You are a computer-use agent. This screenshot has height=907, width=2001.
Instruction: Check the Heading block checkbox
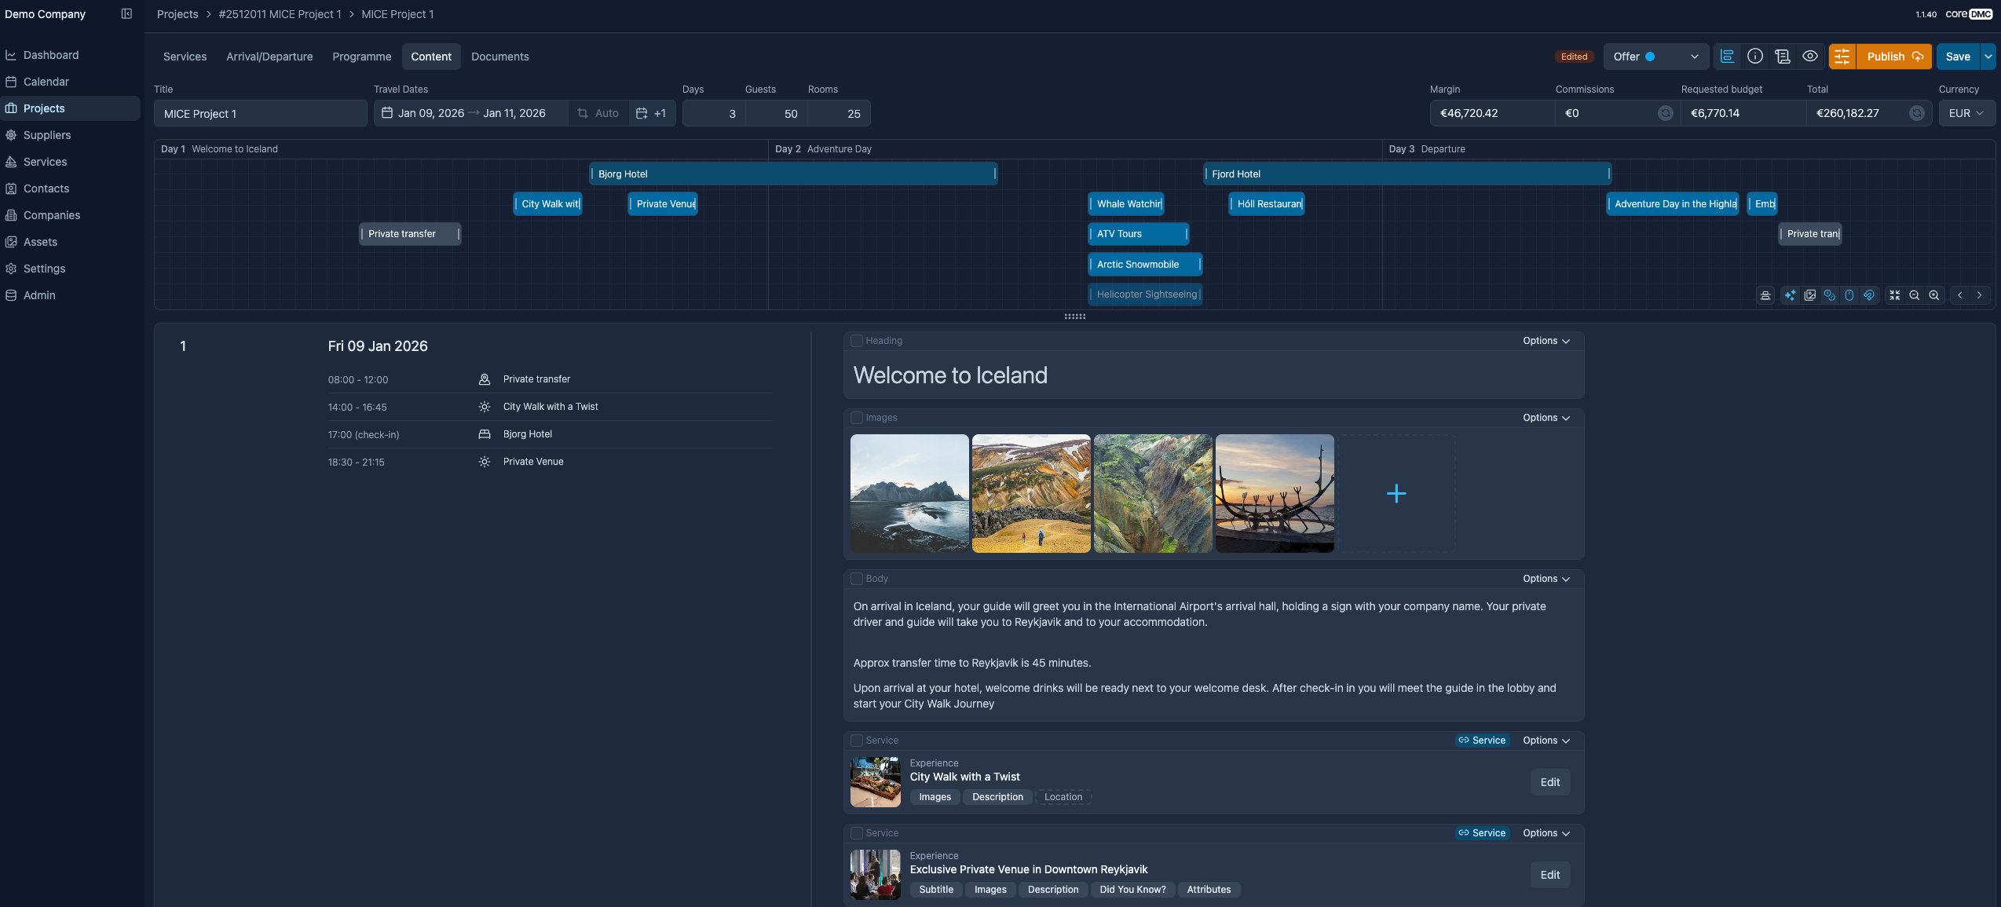click(857, 341)
